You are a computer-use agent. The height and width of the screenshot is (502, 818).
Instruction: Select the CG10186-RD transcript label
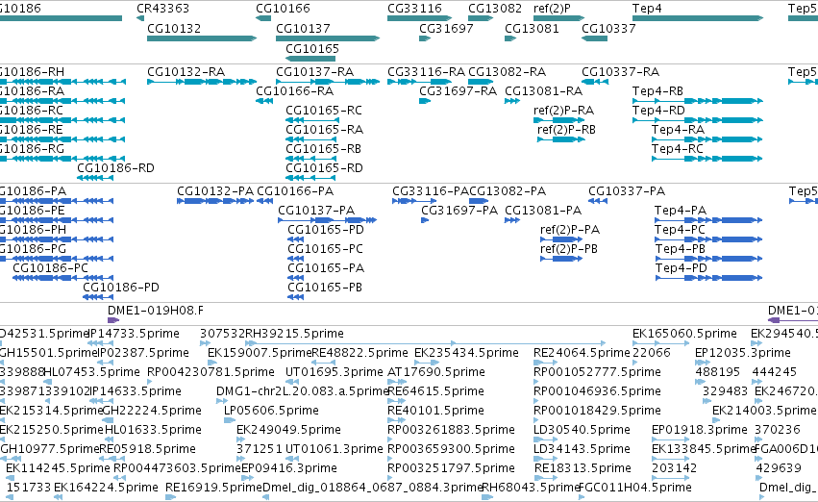115,168
